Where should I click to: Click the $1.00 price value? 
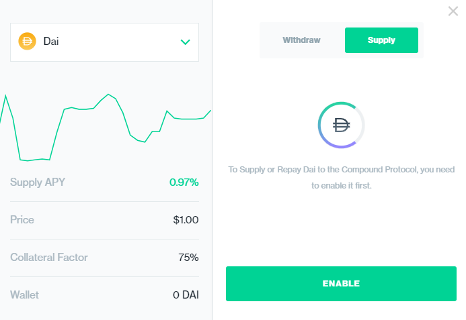point(186,220)
